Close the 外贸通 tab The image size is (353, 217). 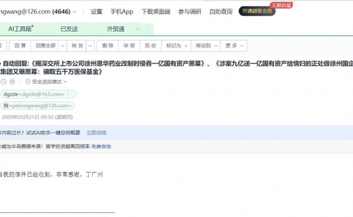tap(137, 29)
